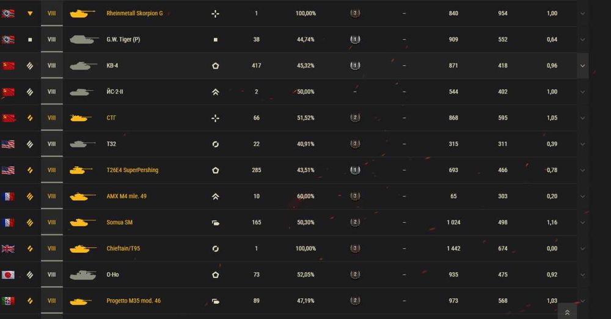Click the French flag in the AMX M4 mle. 49 row

[x=8, y=196]
